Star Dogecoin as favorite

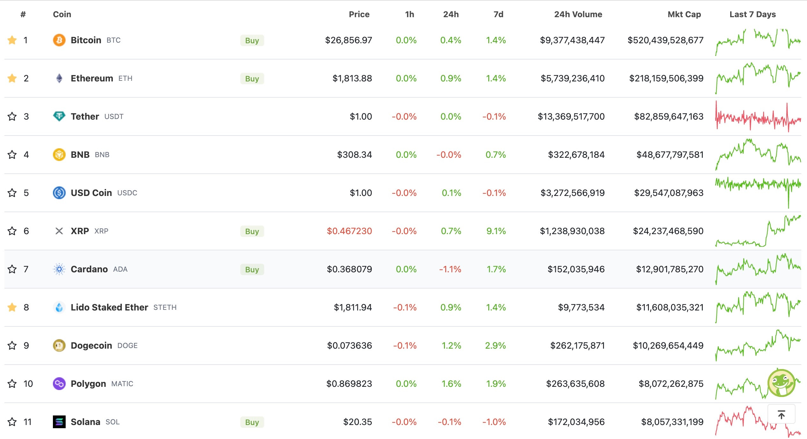tap(12, 345)
